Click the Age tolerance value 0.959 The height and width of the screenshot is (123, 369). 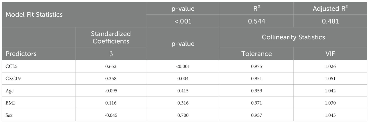[x=256, y=91]
